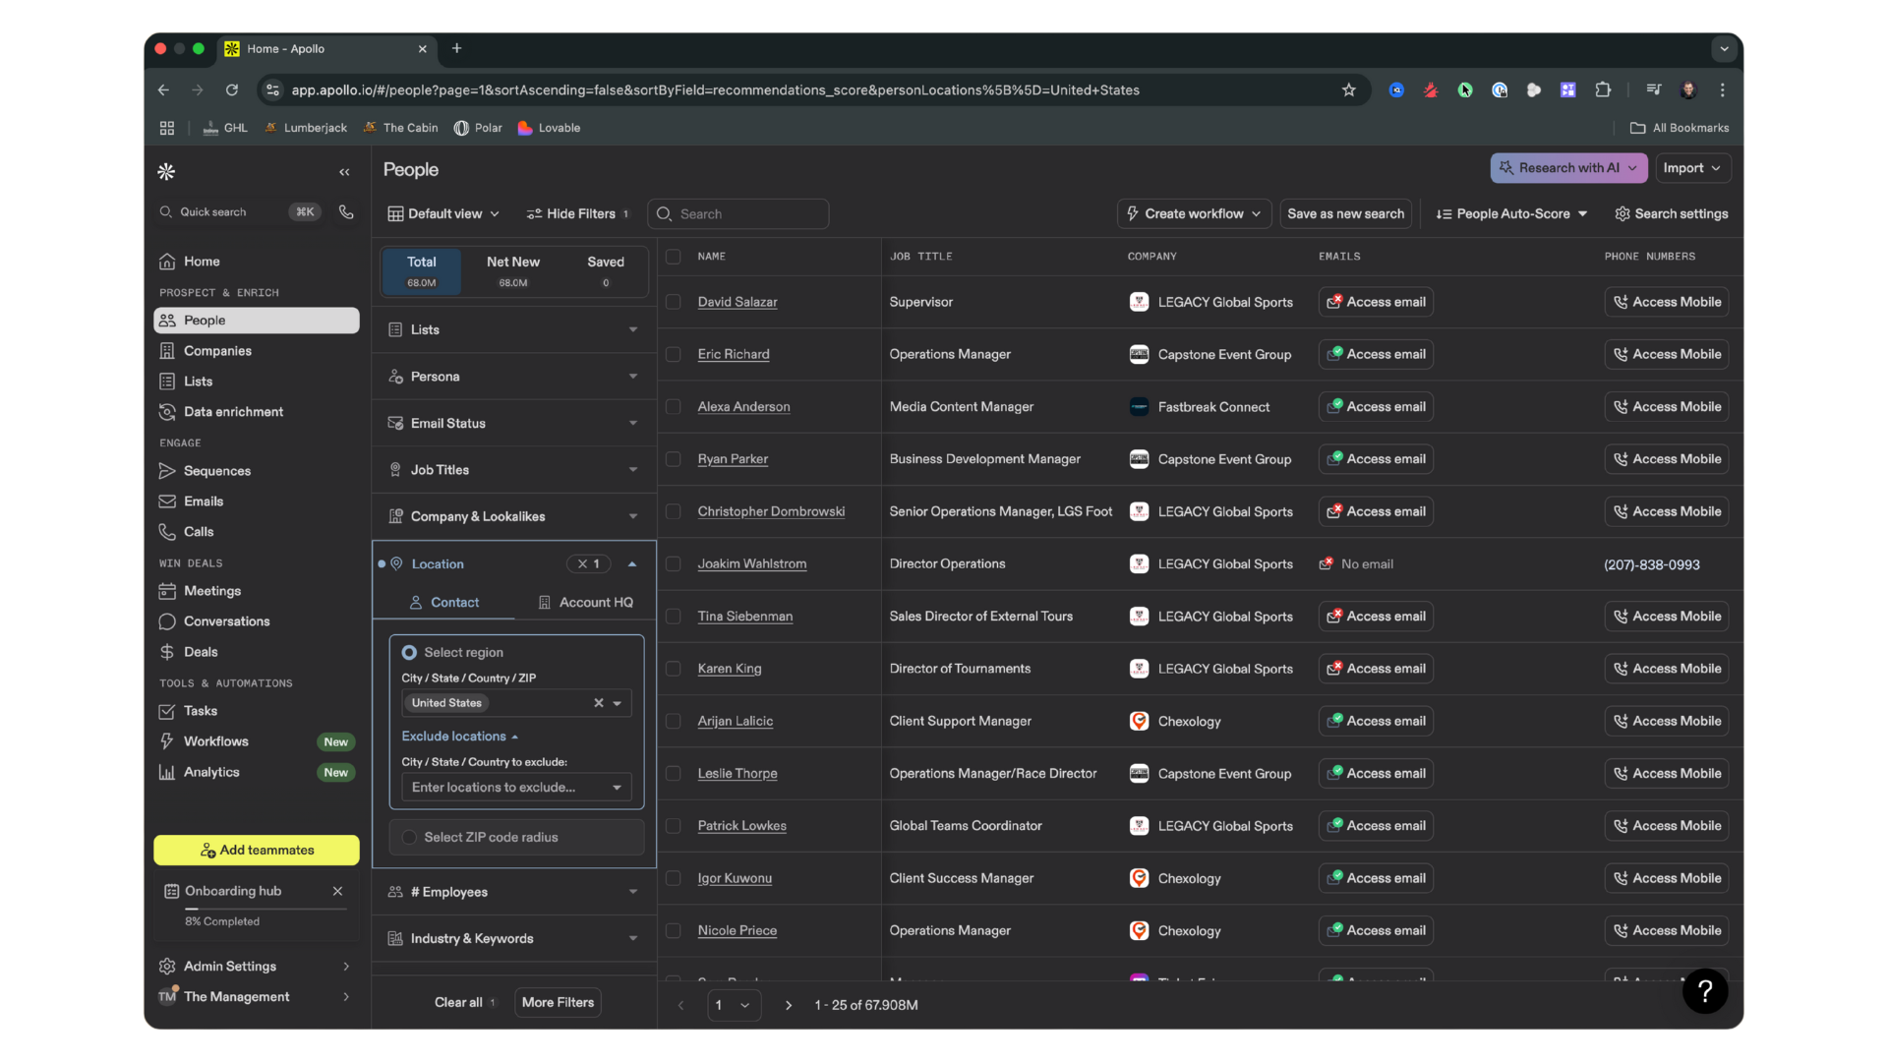The image size is (1888, 1062).
Task: Access email for Tina Siebenman
Action: [1376, 617]
